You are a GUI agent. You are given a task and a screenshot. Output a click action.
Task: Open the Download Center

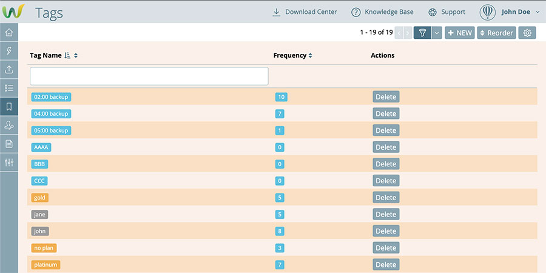tap(305, 12)
